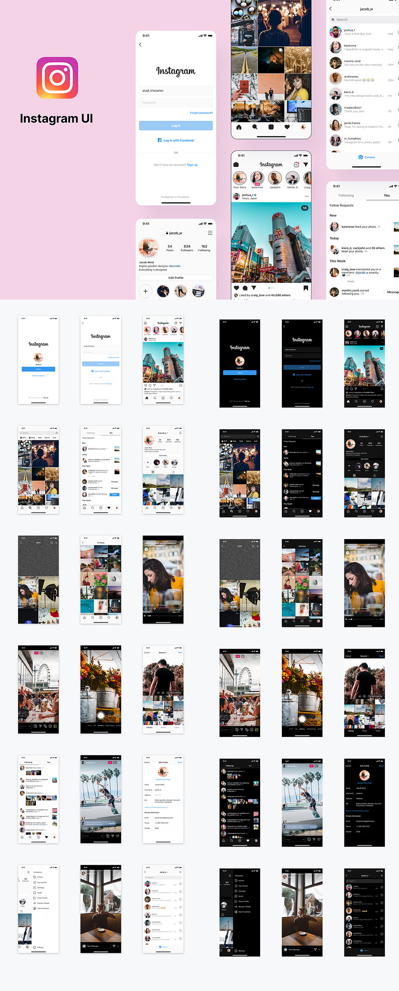Open Follow Requests in activity
Screen dimensions: 399x991
click(341, 206)
